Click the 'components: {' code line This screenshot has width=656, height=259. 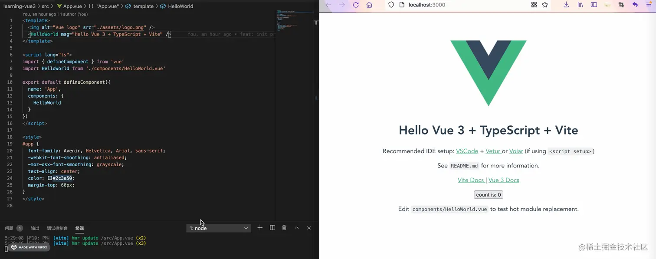[46, 96]
